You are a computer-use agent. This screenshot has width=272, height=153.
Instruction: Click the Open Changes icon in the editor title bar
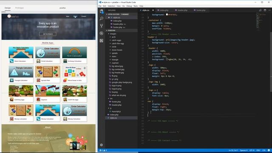(260, 10)
